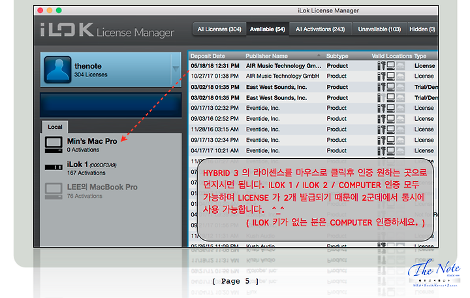Click computer icon in 05/18/18 12:31 PM row
The height and width of the screenshot is (298, 470).
point(390,66)
